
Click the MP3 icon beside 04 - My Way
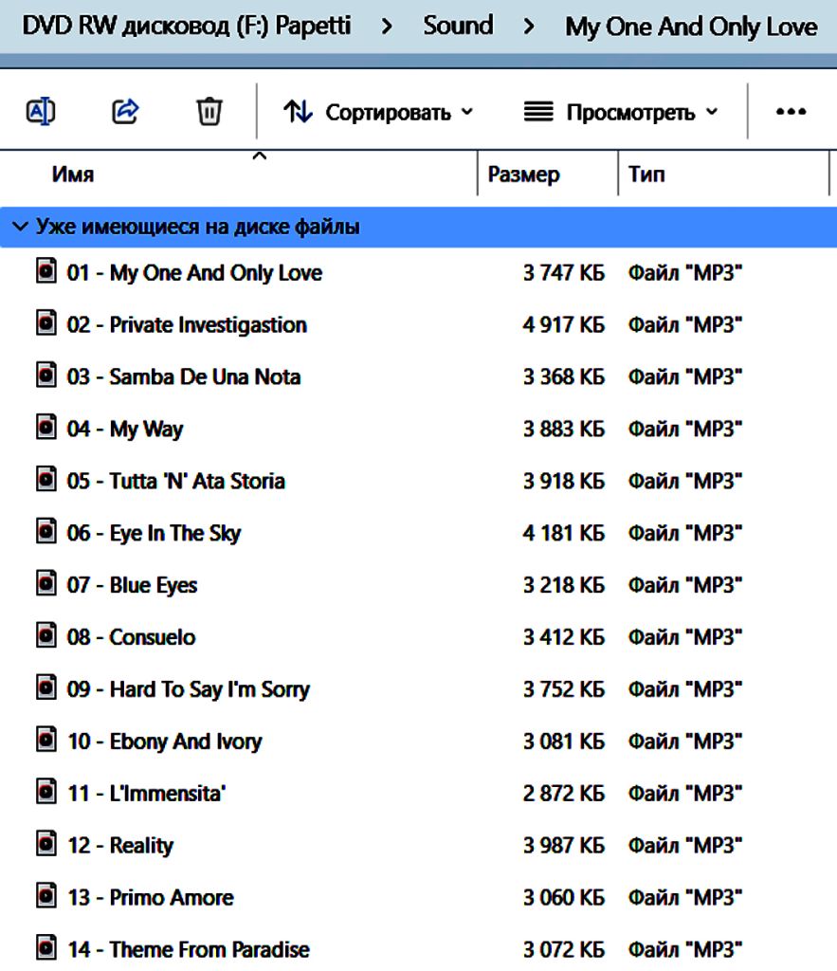(46, 427)
